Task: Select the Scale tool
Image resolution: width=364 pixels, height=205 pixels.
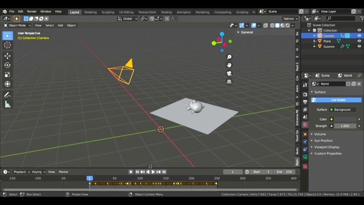Action: (x=7, y=75)
